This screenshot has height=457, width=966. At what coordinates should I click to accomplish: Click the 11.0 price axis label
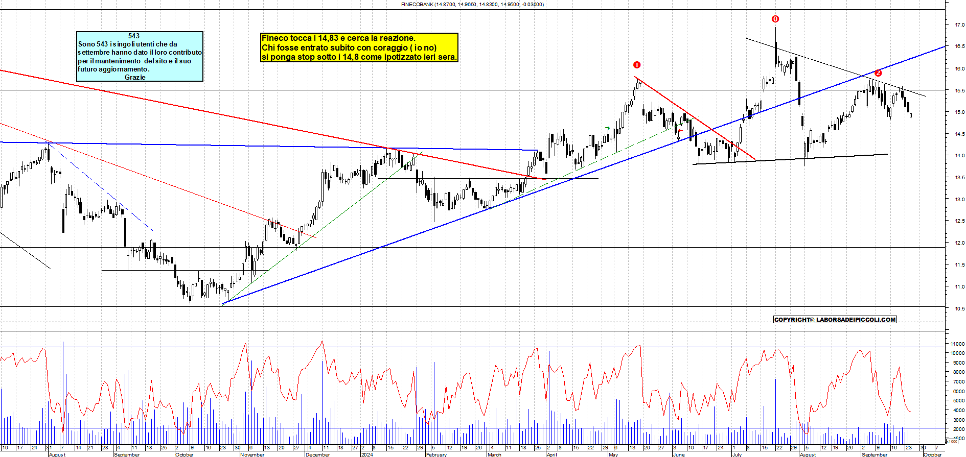pyautogui.click(x=959, y=286)
